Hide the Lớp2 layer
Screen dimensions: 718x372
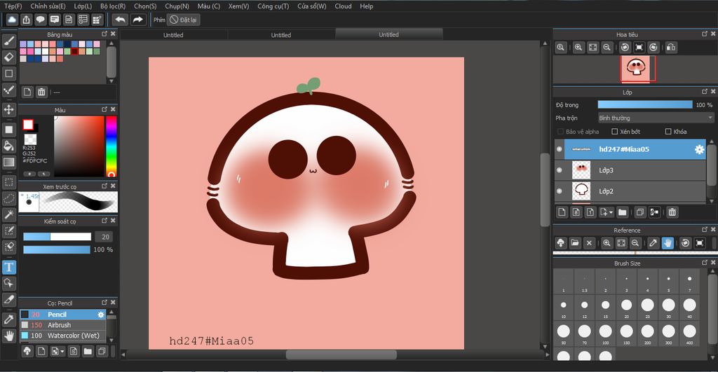(x=559, y=191)
